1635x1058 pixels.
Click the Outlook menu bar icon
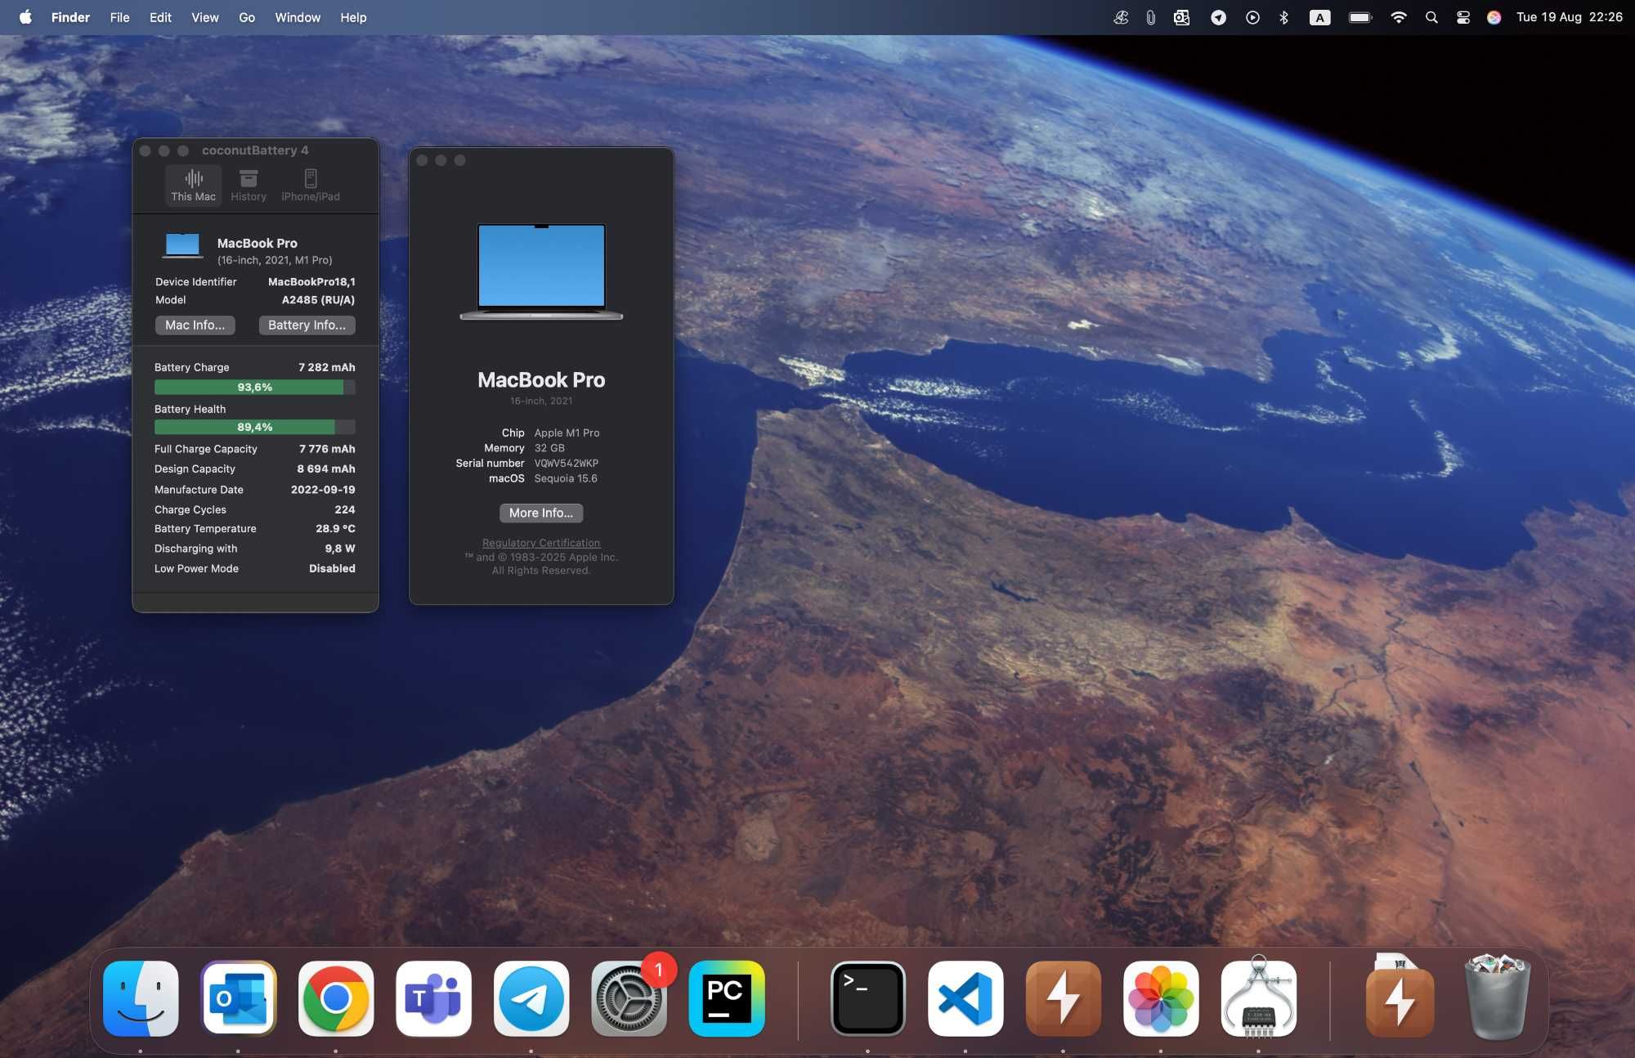pos(1181,17)
